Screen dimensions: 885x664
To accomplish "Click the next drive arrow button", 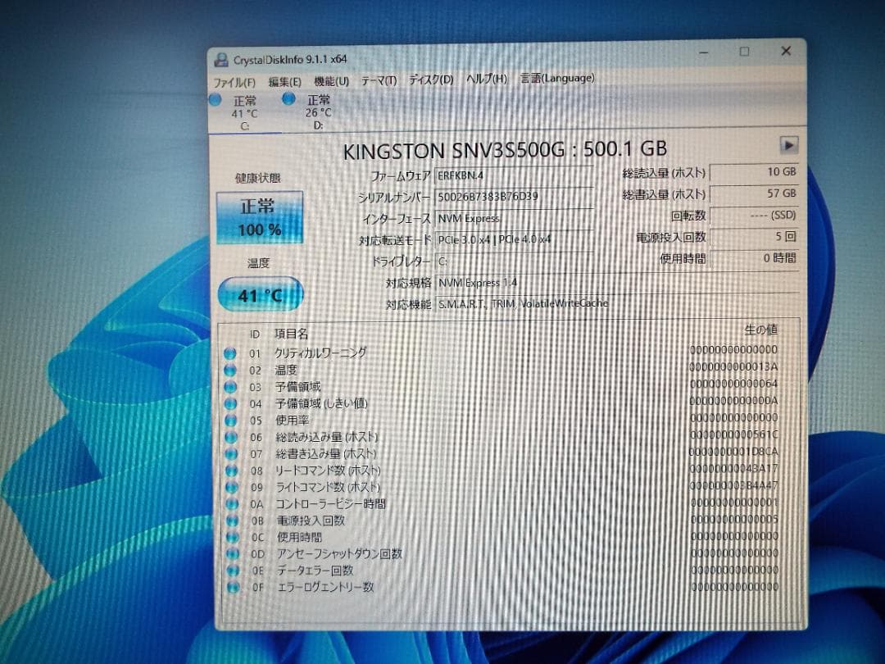I will click(789, 145).
